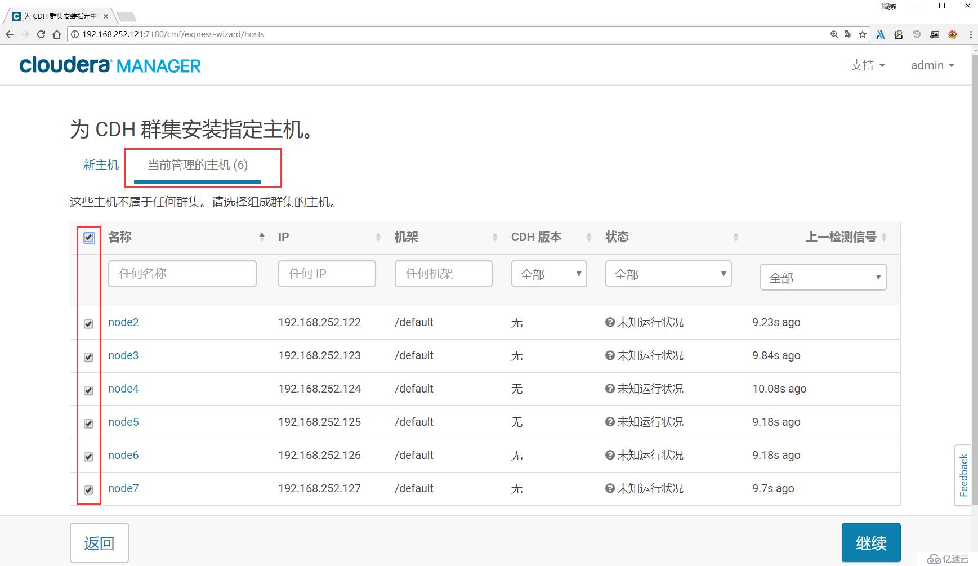Screen dimensions: 978x566
Task: Click the status help icon for node4
Action: tap(610, 389)
